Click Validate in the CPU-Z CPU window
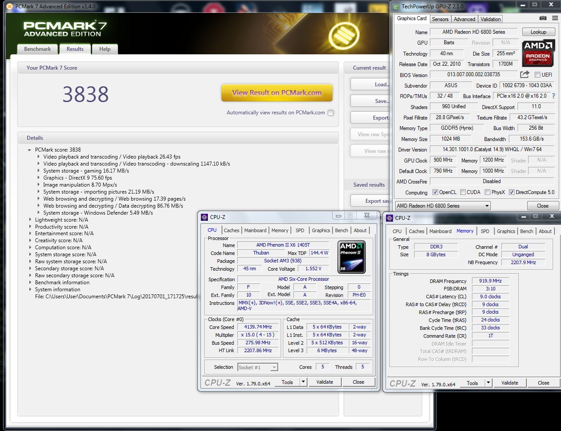The image size is (561, 431). tap(325, 382)
